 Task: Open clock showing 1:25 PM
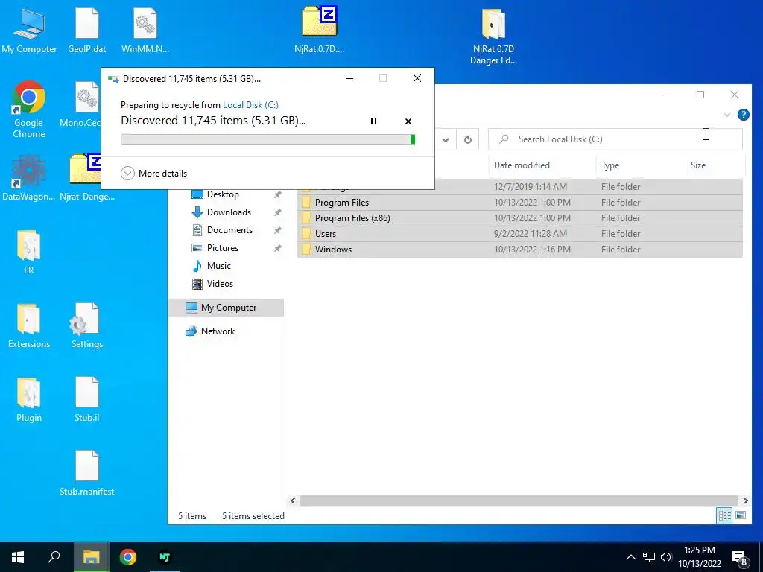(x=699, y=557)
